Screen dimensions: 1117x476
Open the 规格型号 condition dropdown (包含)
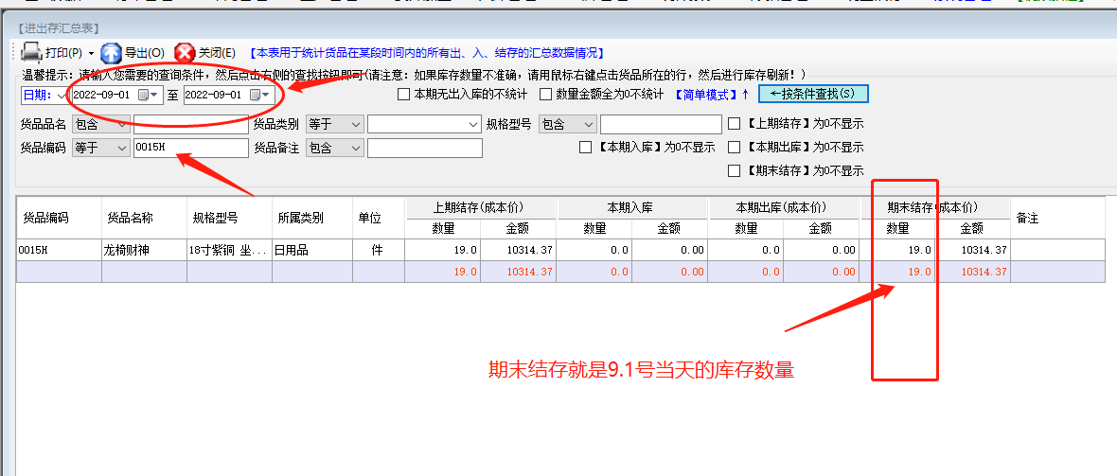[568, 124]
